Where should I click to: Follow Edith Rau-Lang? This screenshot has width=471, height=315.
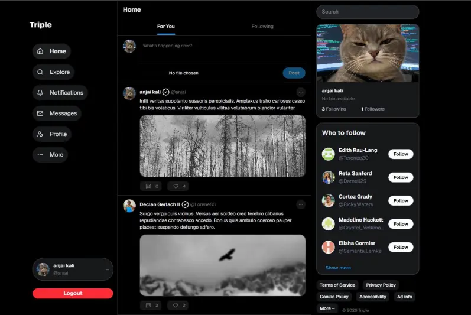coord(401,154)
